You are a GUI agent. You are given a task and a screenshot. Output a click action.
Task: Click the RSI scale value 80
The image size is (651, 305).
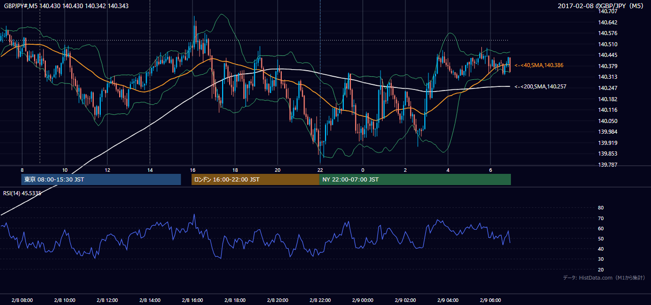point(601,208)
